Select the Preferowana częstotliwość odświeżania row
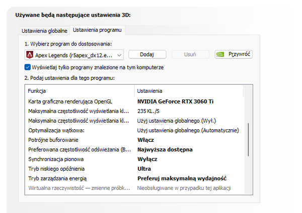Screen dimensions: 302x213 tap(134, 150)
